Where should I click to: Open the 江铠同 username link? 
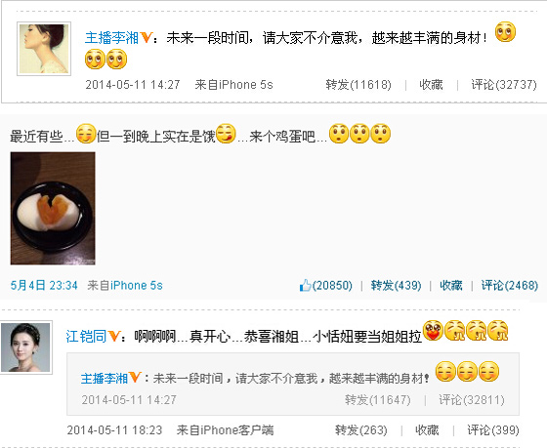pyautogui.click(x=86, y=337)
